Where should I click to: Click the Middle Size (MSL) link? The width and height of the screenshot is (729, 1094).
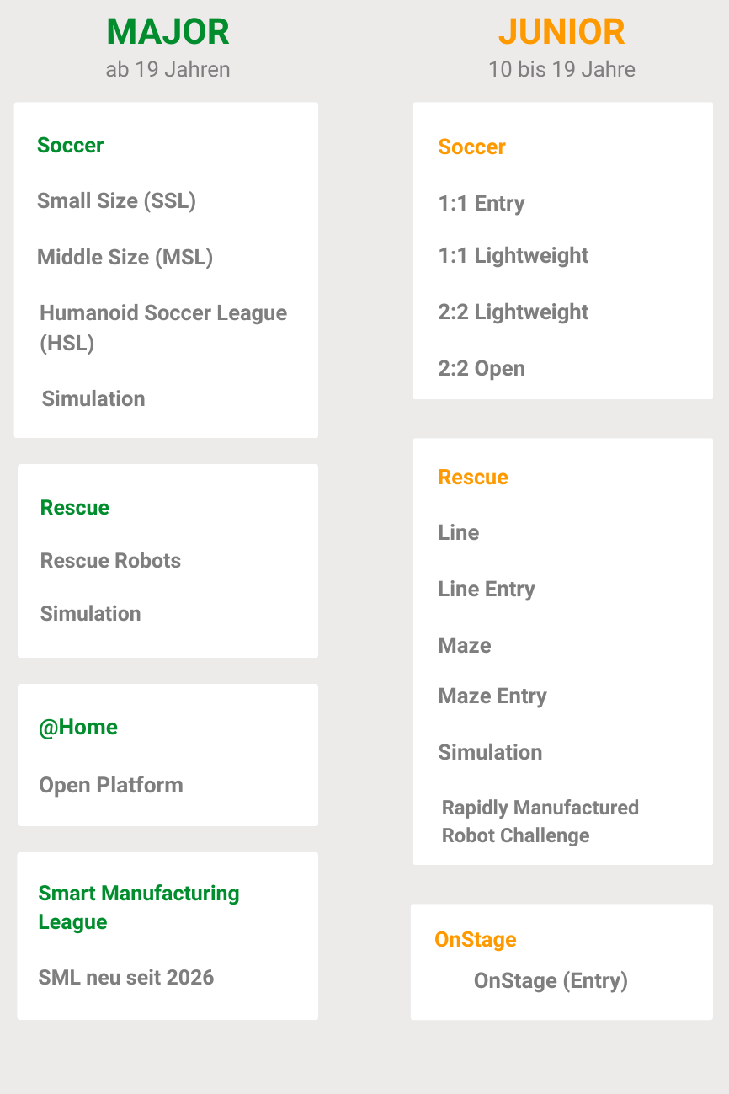tap(125, 258)
